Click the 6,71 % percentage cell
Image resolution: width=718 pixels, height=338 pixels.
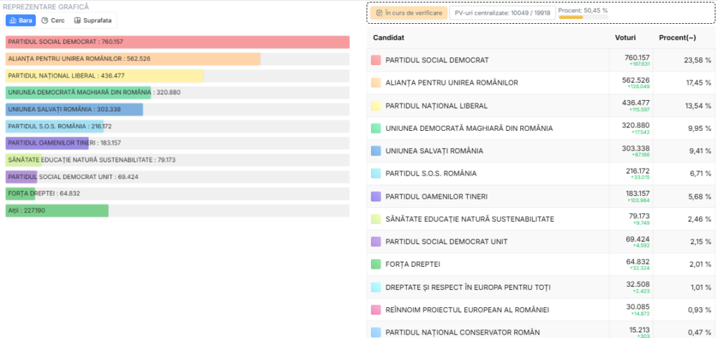coord(685,174)
